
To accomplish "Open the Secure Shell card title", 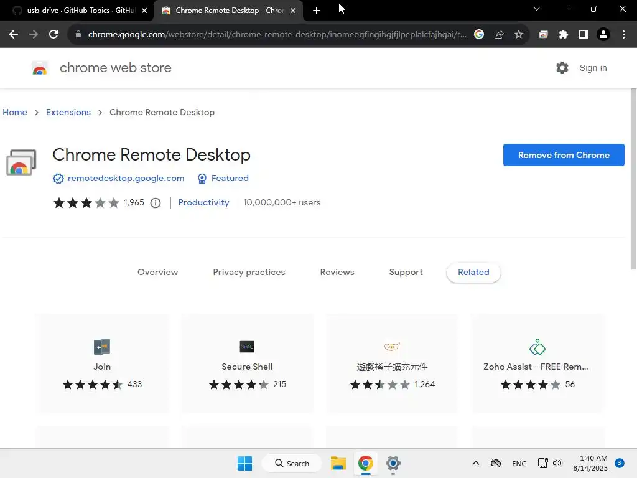I will (x=247, y=367).
